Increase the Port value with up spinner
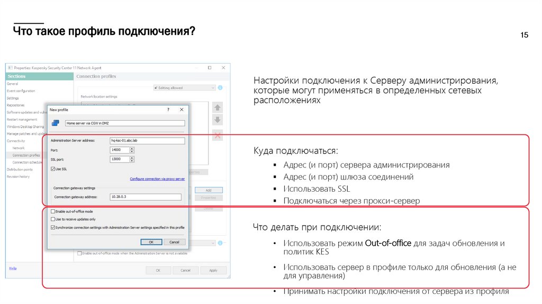 [132, 148]
